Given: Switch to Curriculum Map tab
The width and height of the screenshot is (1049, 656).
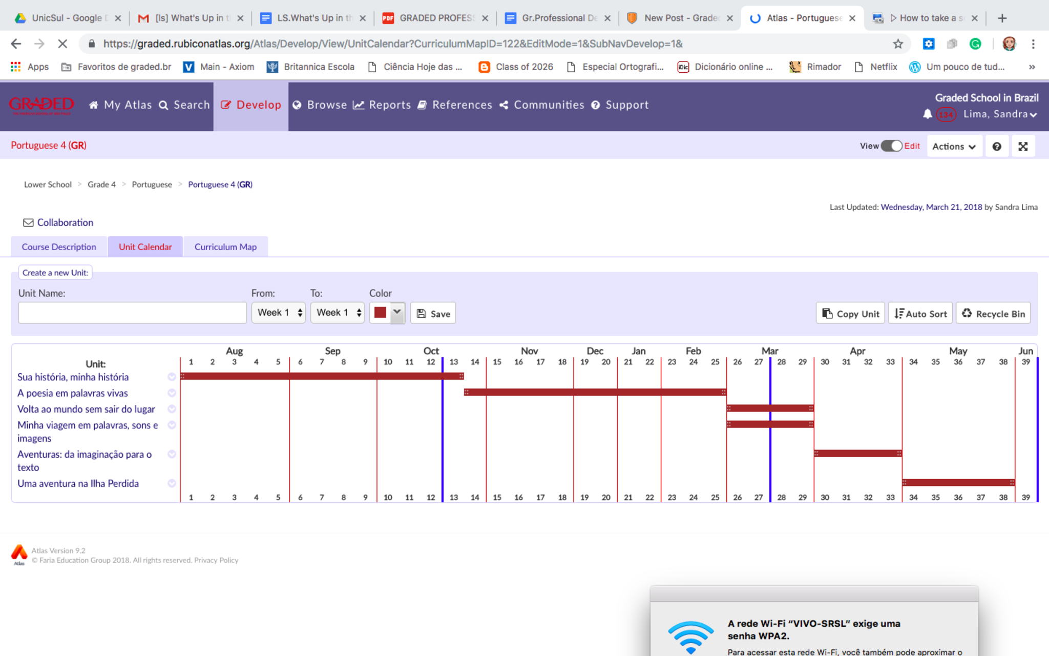Looking at the screenshot, I should tap(225, 247).
